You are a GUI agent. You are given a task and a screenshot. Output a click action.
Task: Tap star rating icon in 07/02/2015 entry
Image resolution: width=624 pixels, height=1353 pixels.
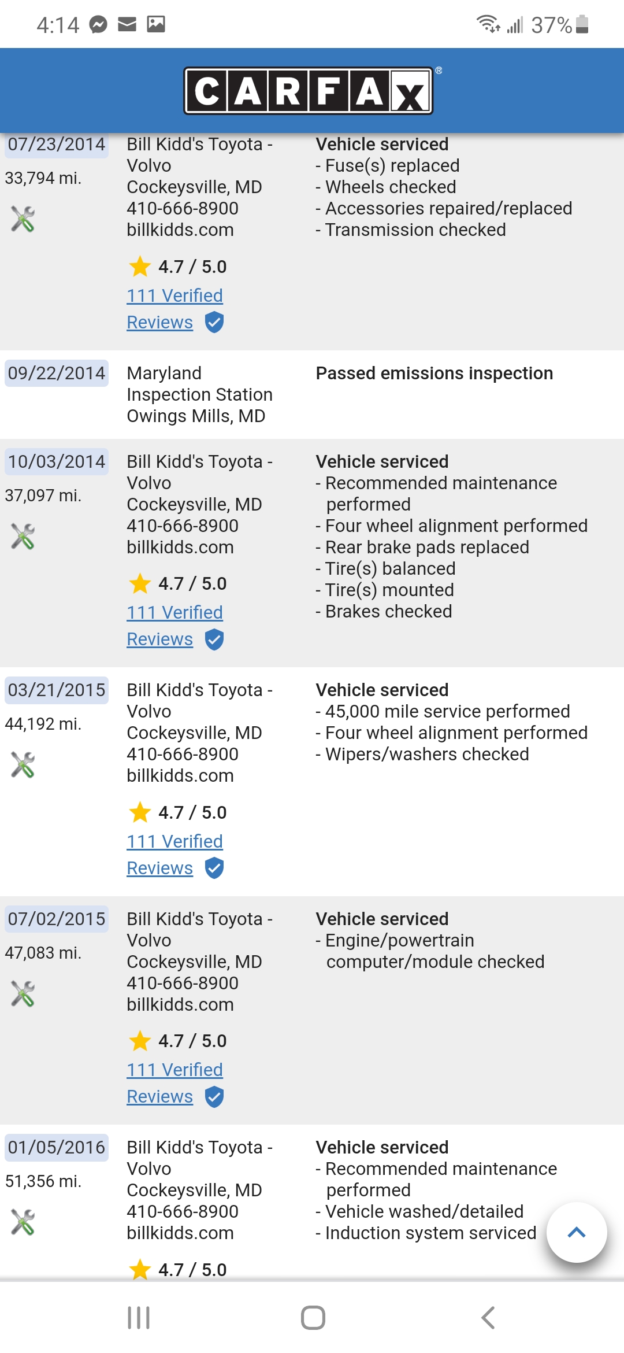pyautogui.click(x=140, y=1041)
